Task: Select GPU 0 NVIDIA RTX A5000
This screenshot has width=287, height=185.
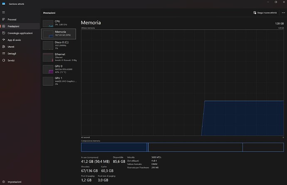Action: [48, 69]
